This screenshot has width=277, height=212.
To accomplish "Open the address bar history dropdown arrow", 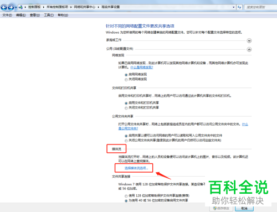I will point(234,7).
